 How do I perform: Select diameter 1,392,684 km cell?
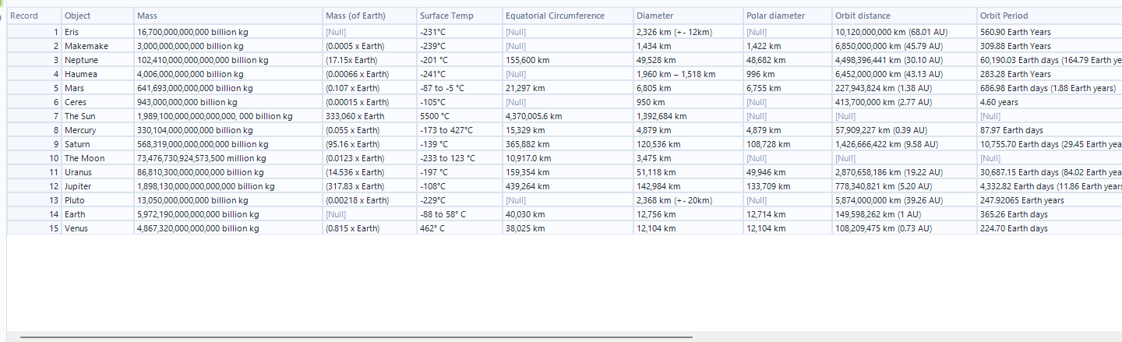coord(688,116)
